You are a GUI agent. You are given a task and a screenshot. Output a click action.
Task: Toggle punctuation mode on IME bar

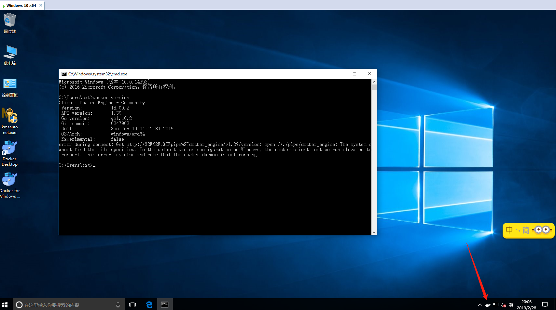coord(518,230)
